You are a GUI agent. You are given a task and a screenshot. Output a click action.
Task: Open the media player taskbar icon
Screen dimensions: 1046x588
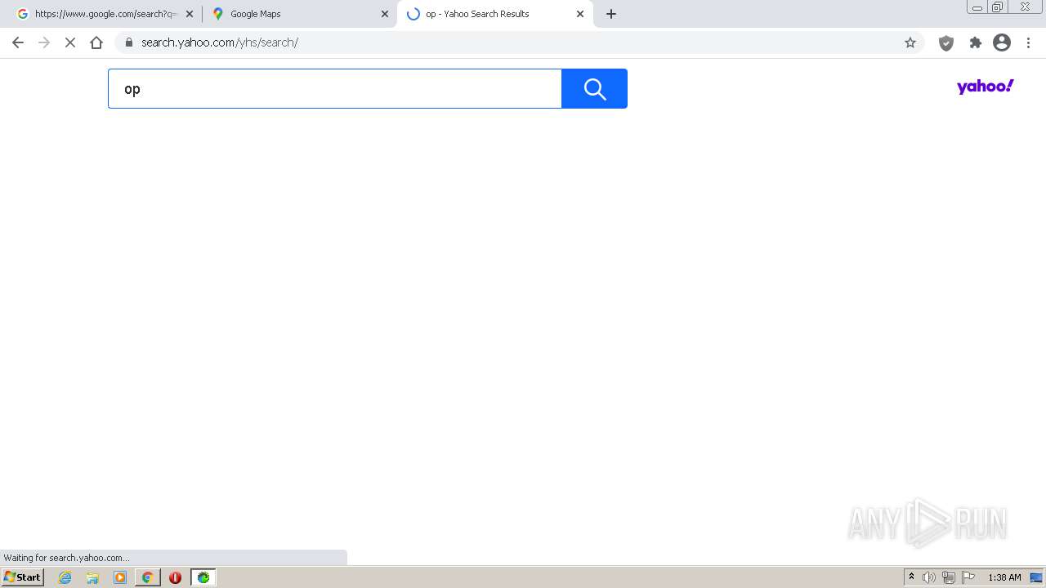coord(120,577)
